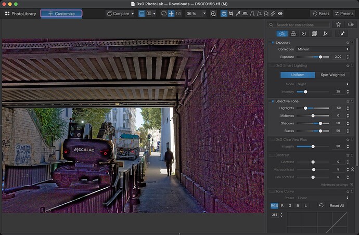The width and height of the screenshot is (359, 235).
Task: Disable the Selective Tone correction
Action: (272, 101)
